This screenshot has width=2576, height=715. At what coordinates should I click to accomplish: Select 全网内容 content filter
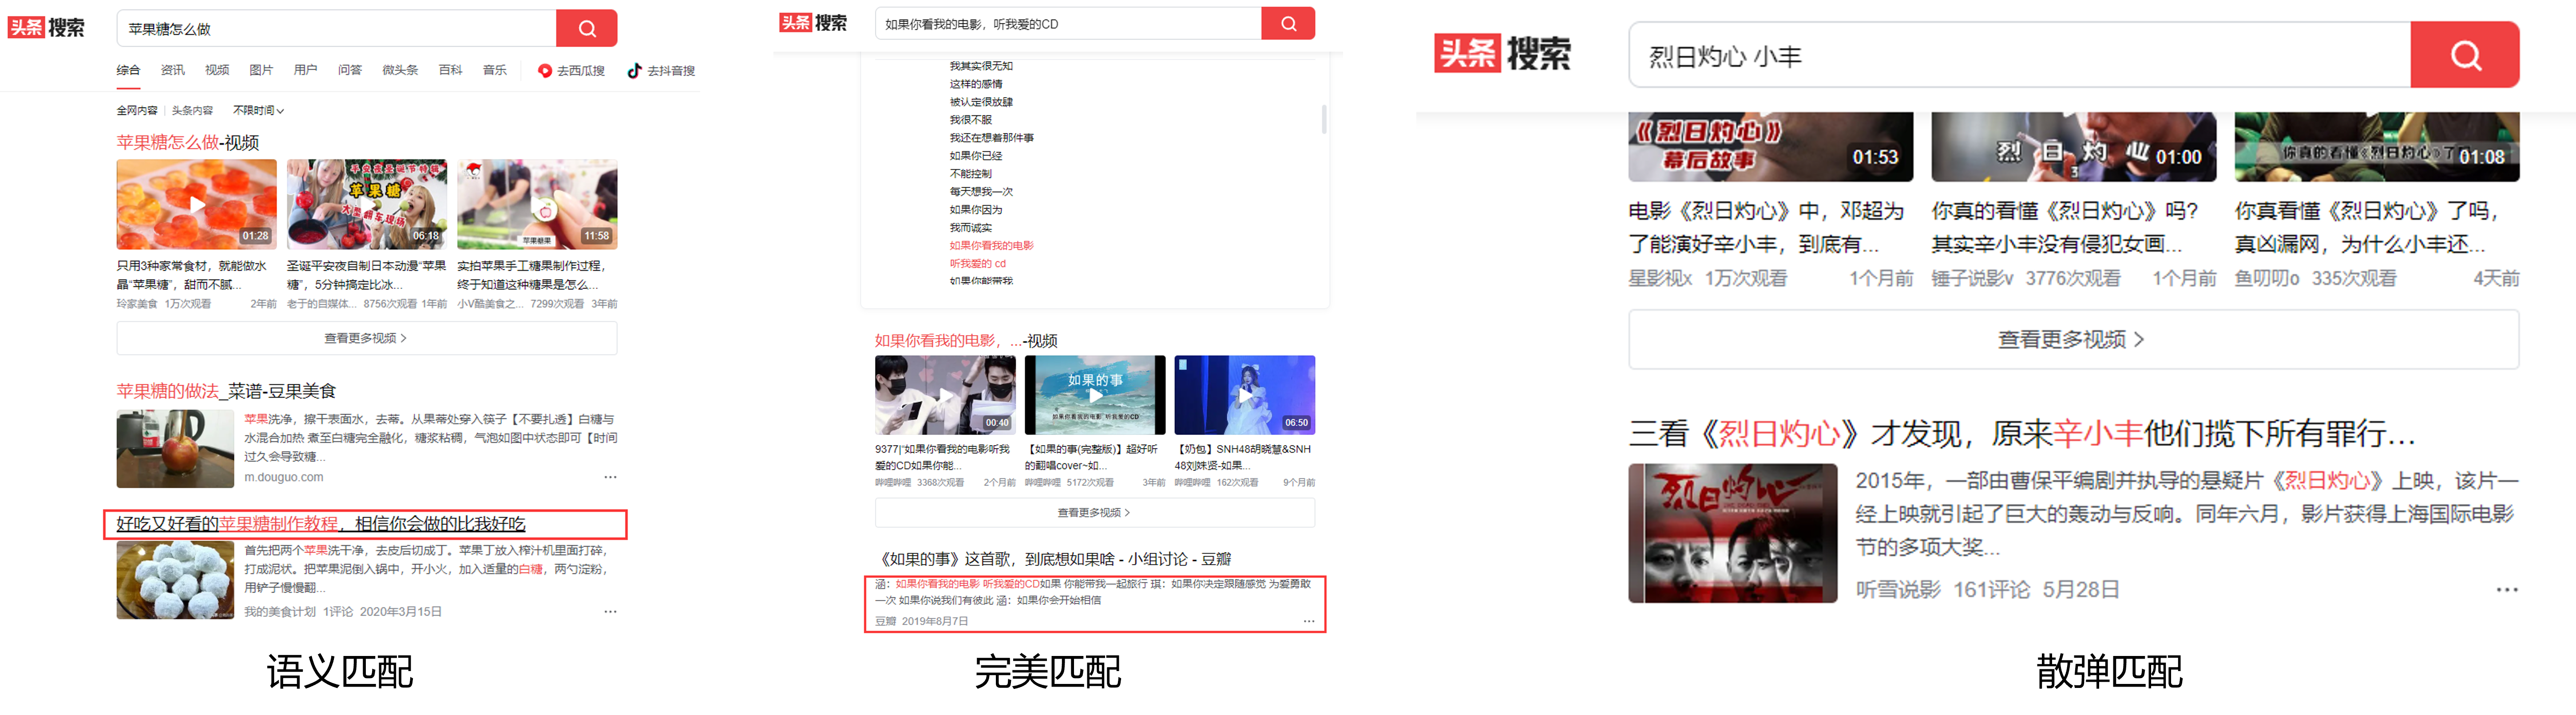coord(137,110)
